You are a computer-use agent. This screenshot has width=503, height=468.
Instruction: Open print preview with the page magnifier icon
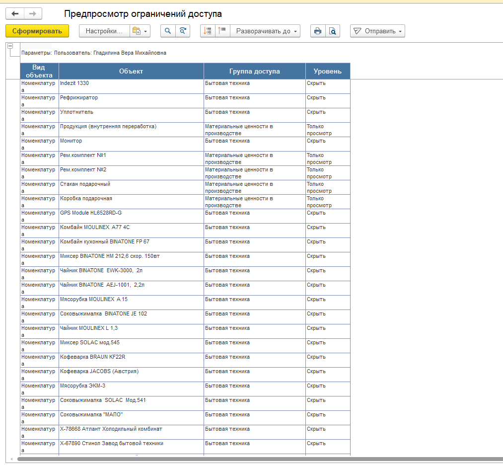(333, 31)
